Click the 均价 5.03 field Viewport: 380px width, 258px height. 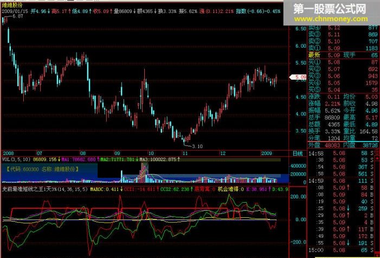[360, 96]
